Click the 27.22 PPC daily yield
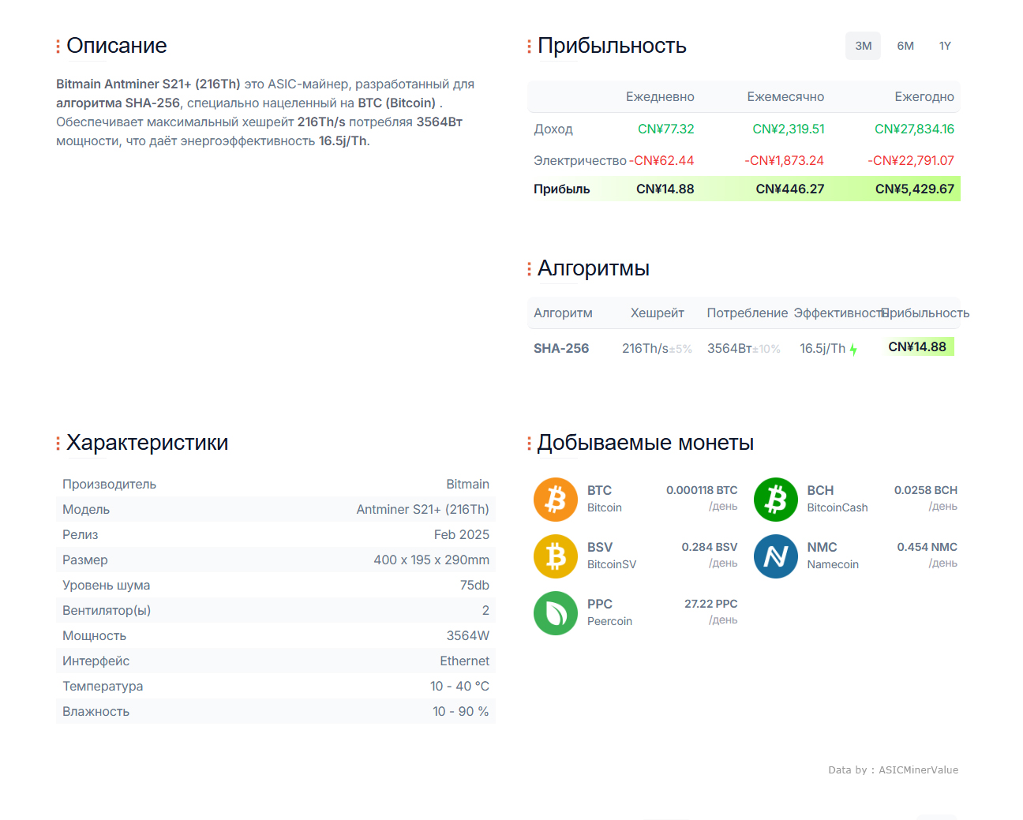Viewport: 1023px width, 820px height. (711, 604)
